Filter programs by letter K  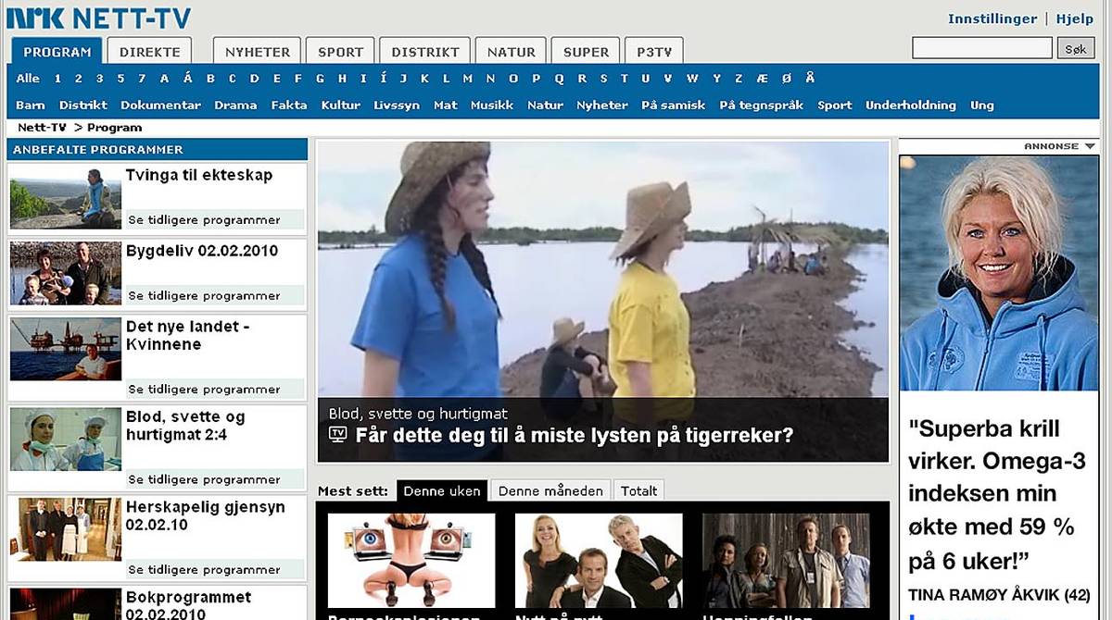424,79
